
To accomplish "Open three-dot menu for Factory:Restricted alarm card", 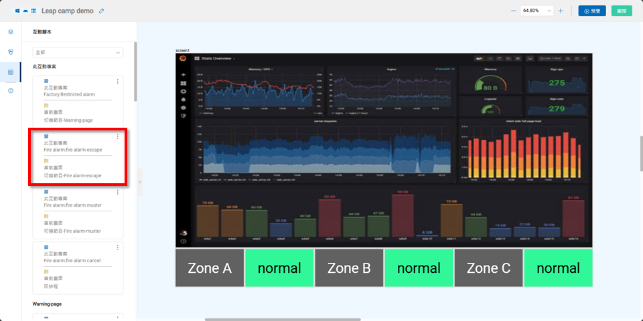I will pos(118,81).
